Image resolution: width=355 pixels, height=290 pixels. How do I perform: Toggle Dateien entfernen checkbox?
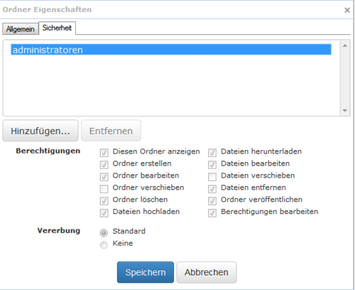212,189
